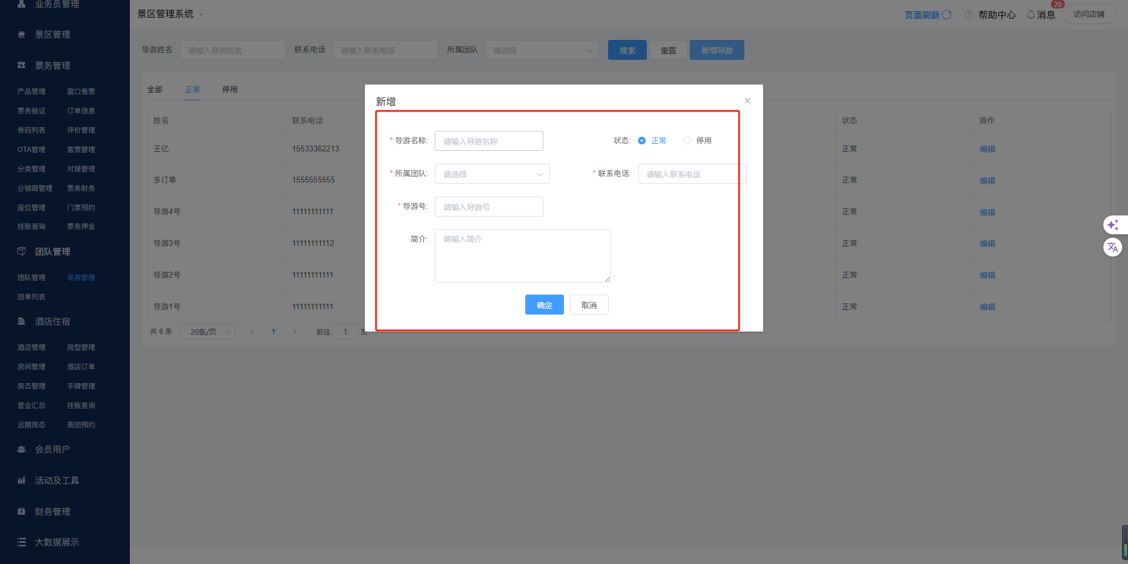Viewport: 1128px width, 564px height.
Task: Click the page refresh icon
Action: click(946, 15)
